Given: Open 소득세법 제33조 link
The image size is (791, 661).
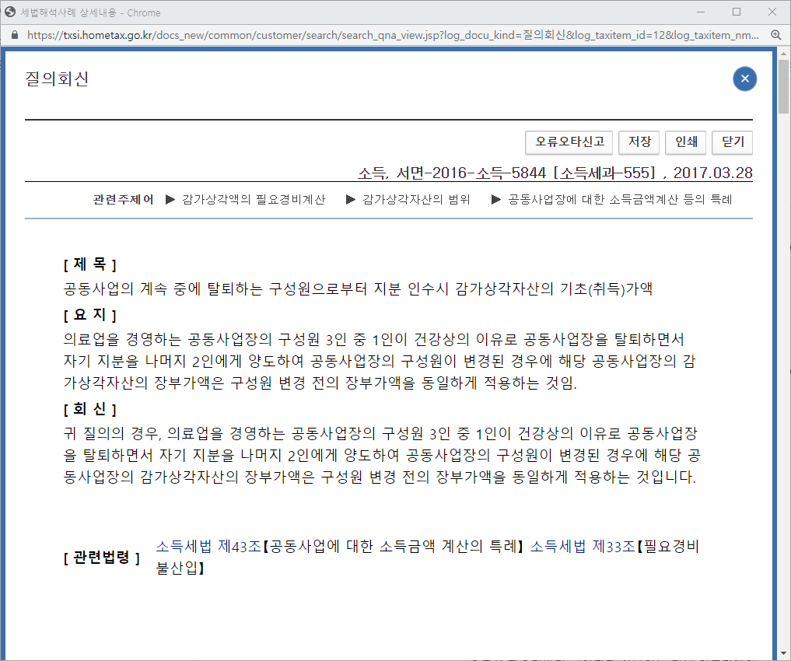Looking at the screenshot, I should 583,546.
